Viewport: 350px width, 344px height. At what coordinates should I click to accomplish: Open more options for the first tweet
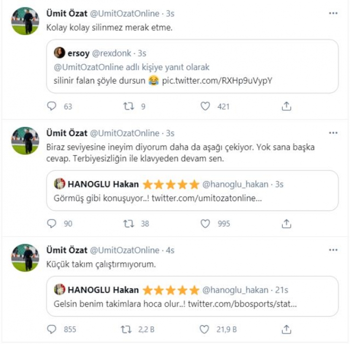[x=333, y=14]
